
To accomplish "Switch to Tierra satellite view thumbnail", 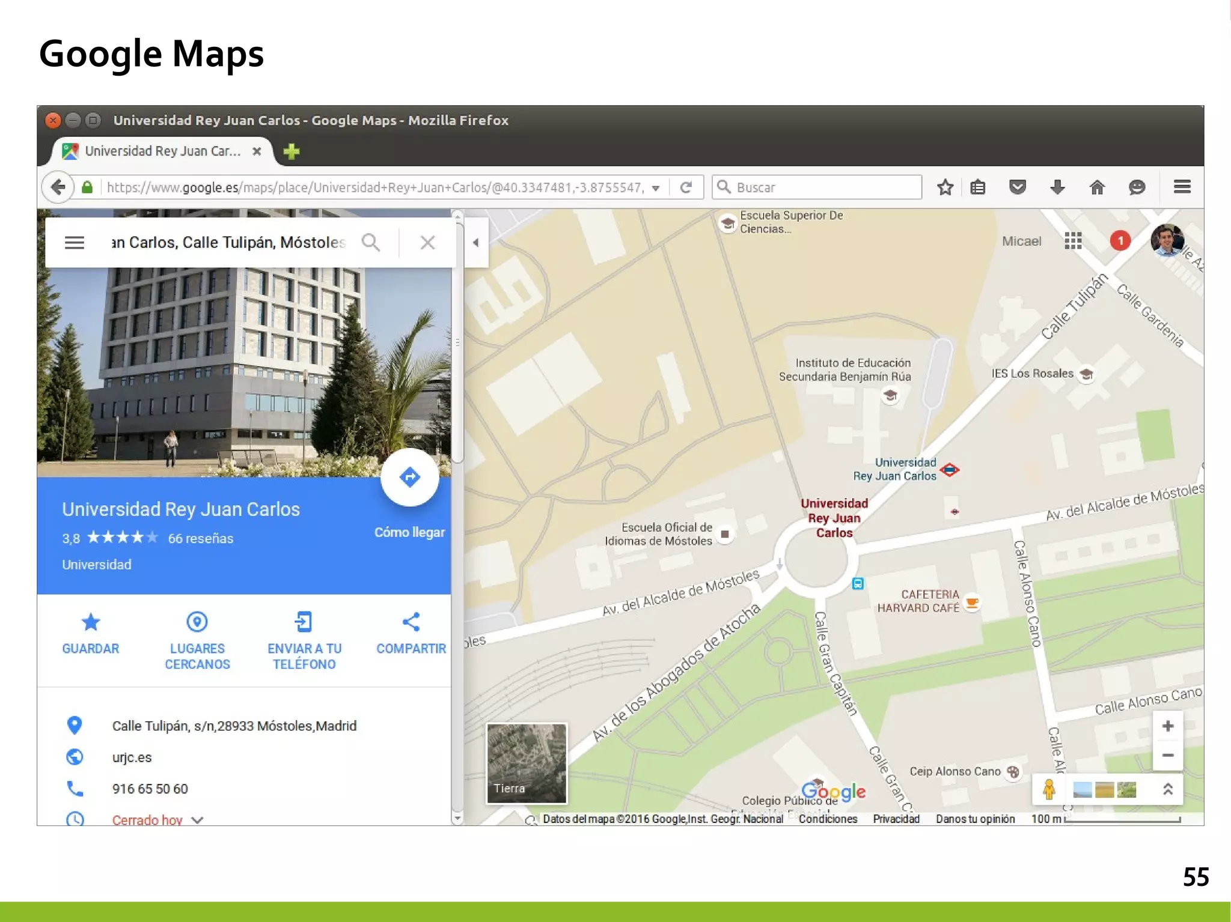I will point(527,763).
